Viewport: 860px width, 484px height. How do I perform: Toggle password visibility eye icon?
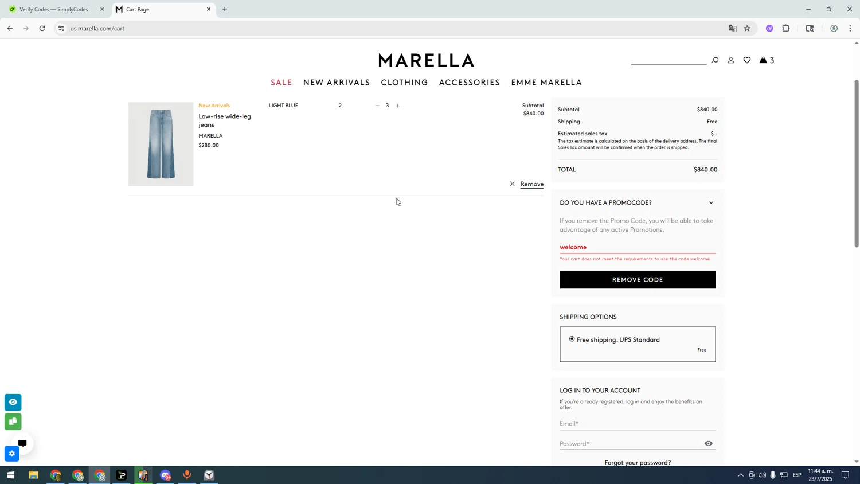[709, 443]
